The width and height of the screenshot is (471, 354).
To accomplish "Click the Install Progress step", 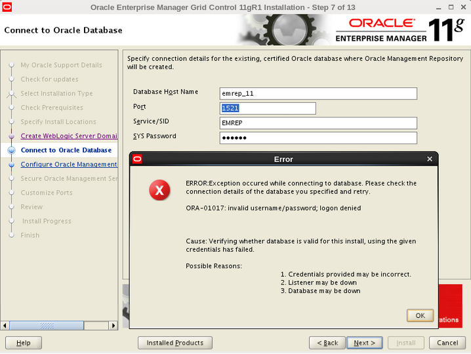I will [47, 221].
